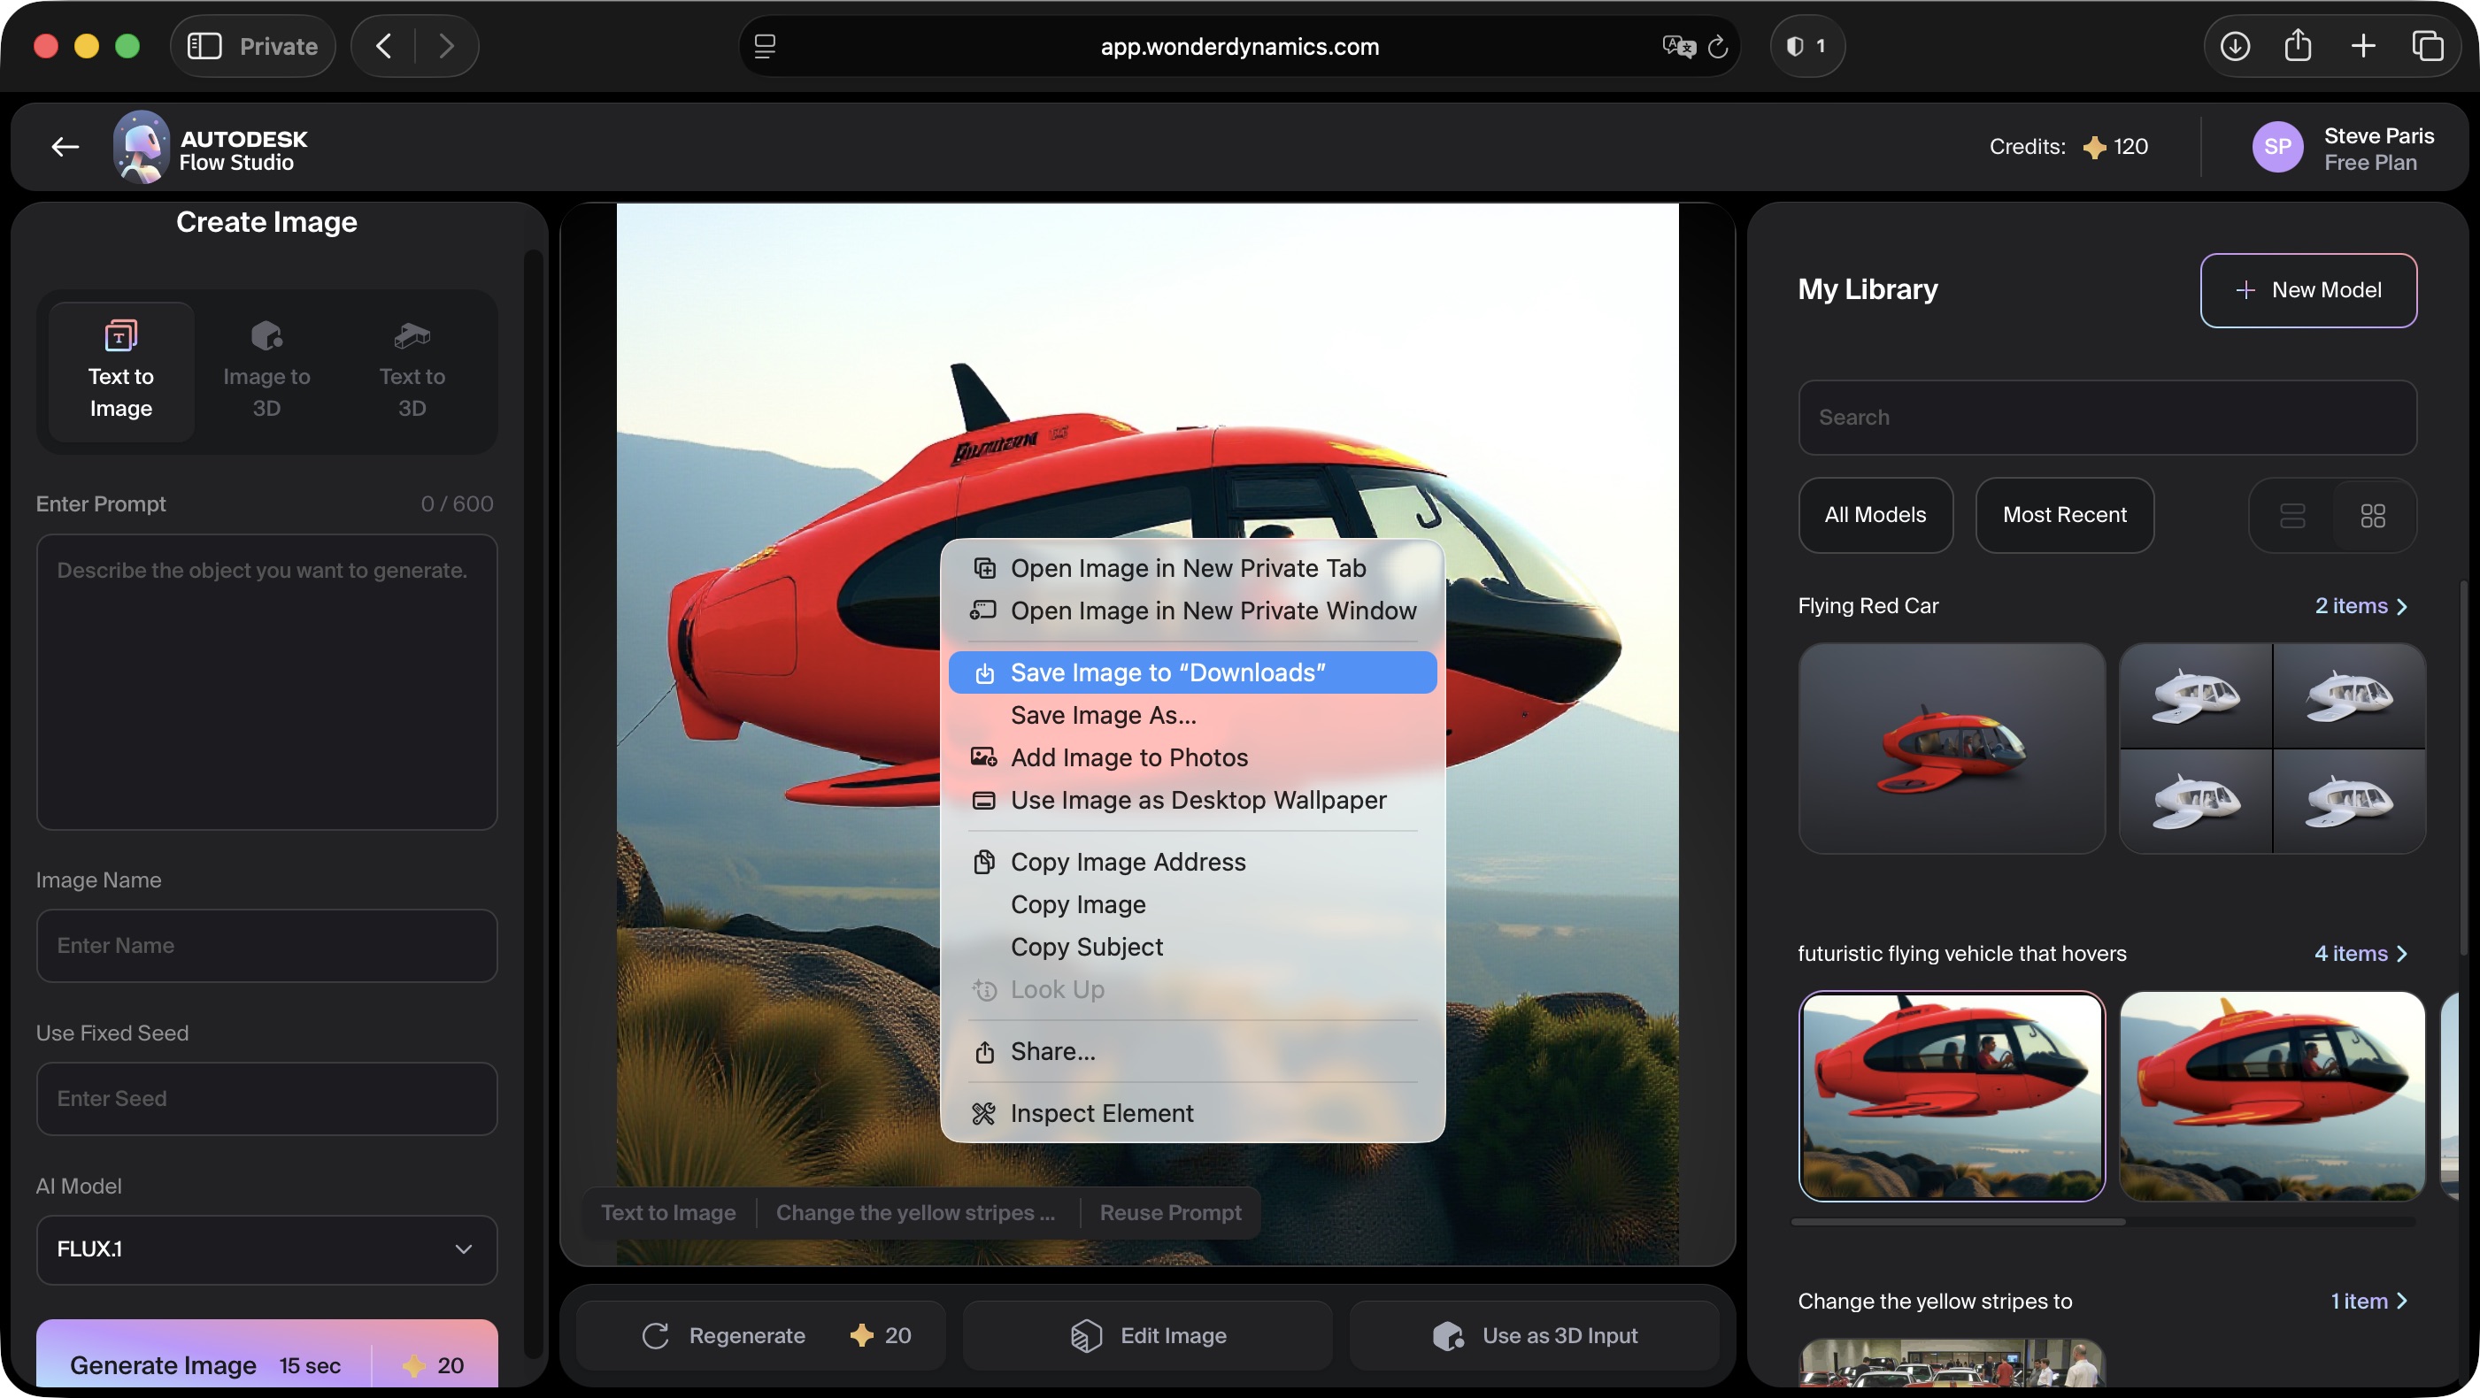Click the Reuse Prompt link
The width and height of the screenshot is (2480, 1398).
1170,1212
